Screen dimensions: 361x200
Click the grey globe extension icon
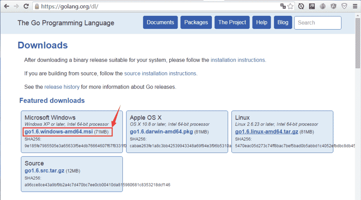click(x=322, y=6)
